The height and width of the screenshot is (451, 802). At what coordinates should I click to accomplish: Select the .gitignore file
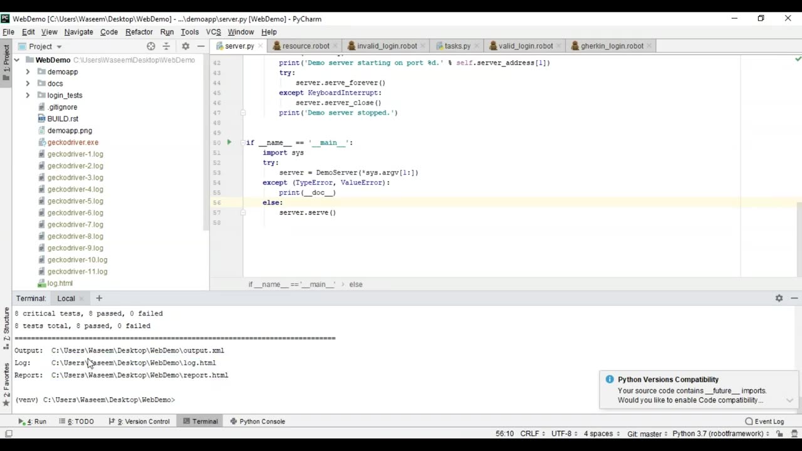click(x=62, y=107)
